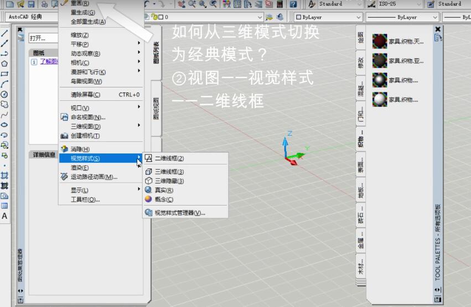The width and height of the screenshot is (471, 307).
Task: Open the 打开... sheet set dropdown
Action: (x=44, y=38)
